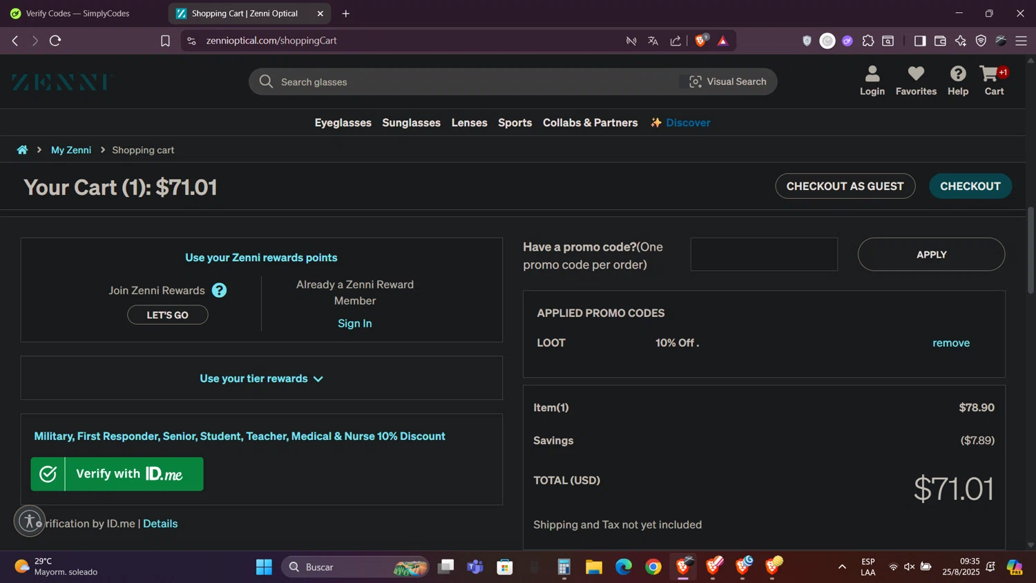The width and height of the screenshot is (1036, 583).
Task: Click Windows taskbar Buscar search box
Action: point(355,566)
